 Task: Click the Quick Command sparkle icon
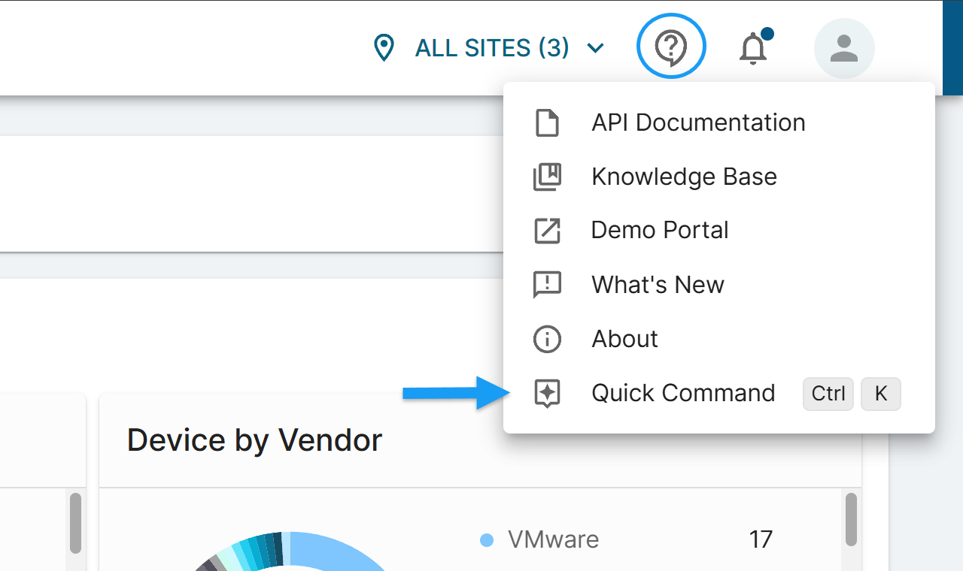(547, 393)
